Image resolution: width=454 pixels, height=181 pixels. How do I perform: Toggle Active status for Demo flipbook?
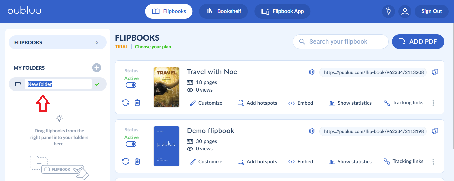(x=131, y=144)
